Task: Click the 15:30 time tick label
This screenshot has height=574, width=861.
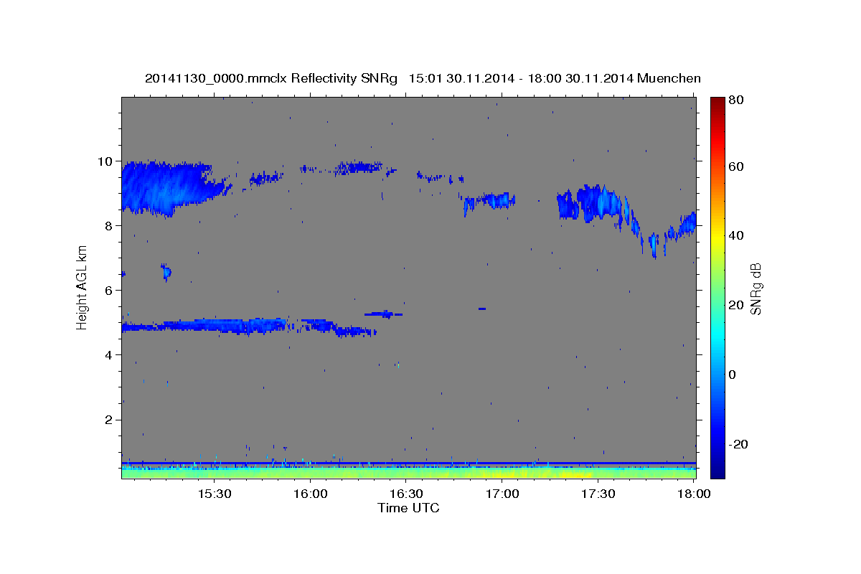Action: click(x=214, y=494)
